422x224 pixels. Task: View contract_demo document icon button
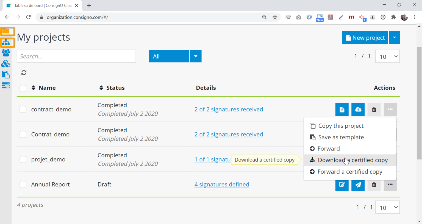(342, 110)
